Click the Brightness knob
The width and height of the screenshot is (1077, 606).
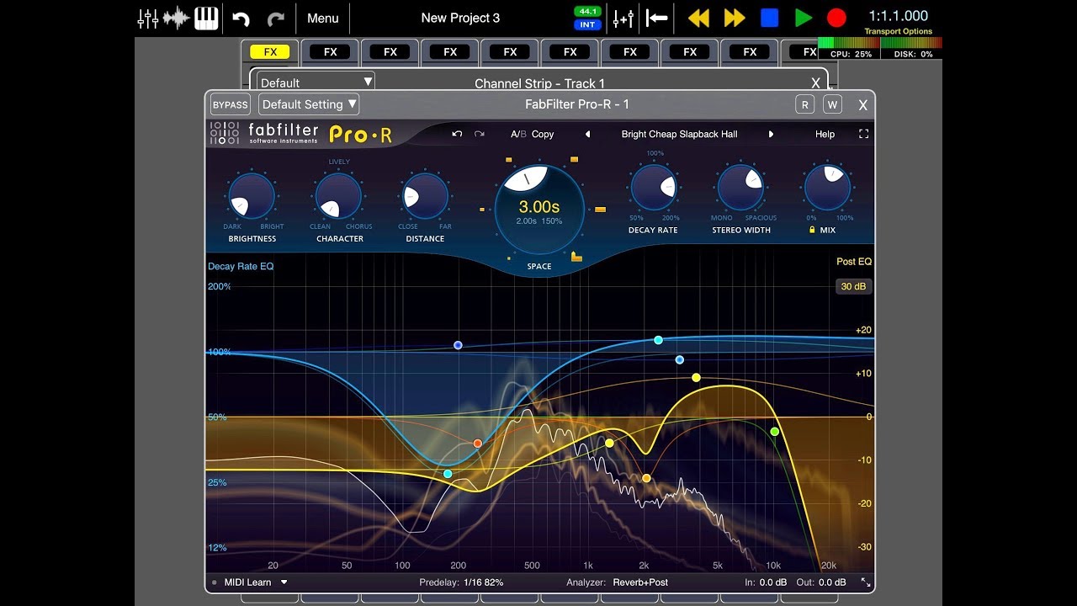click(x=252, y=195)
